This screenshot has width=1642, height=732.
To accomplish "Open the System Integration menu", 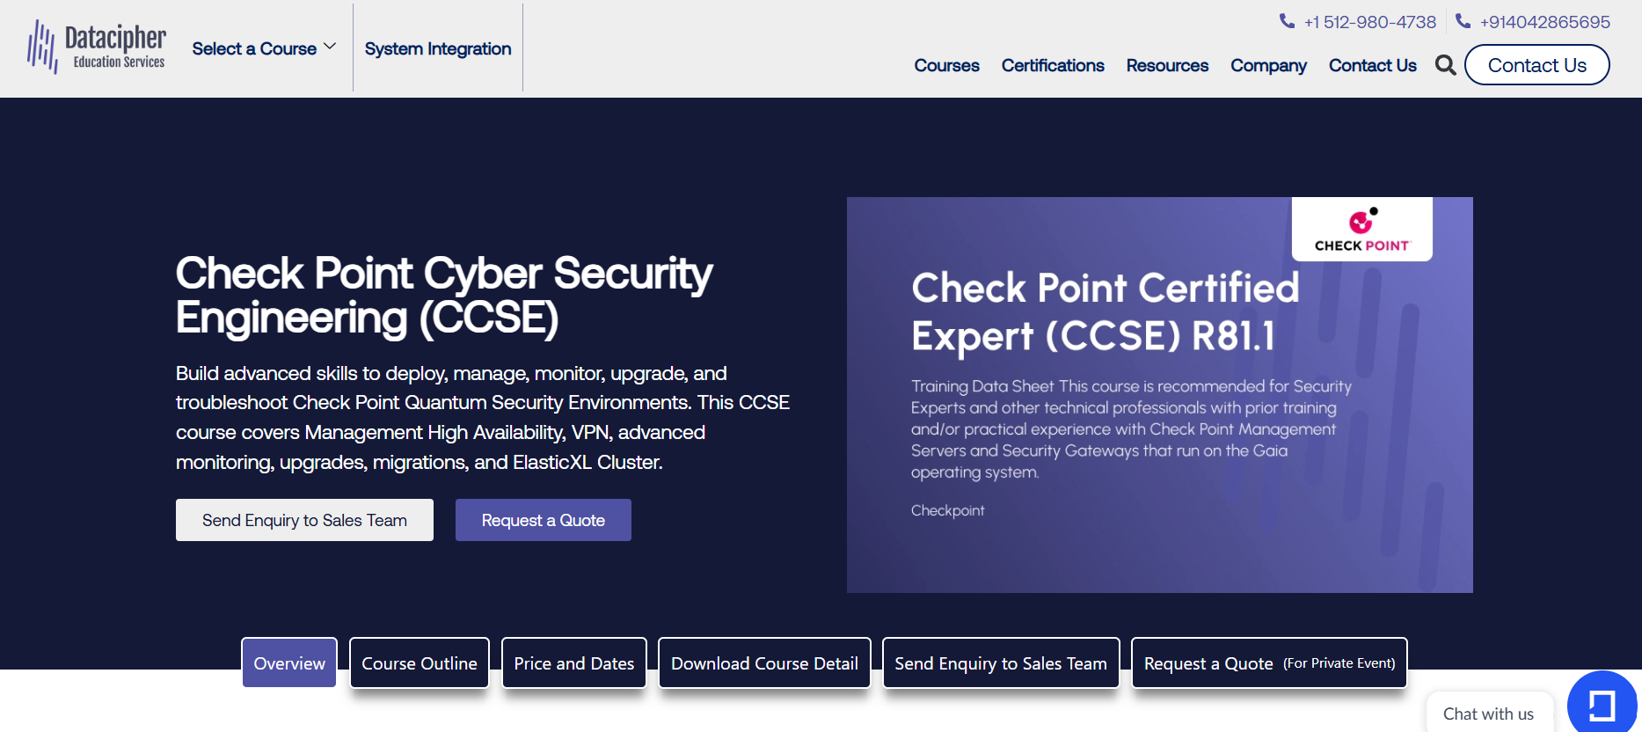I will [x=438, y=48].
